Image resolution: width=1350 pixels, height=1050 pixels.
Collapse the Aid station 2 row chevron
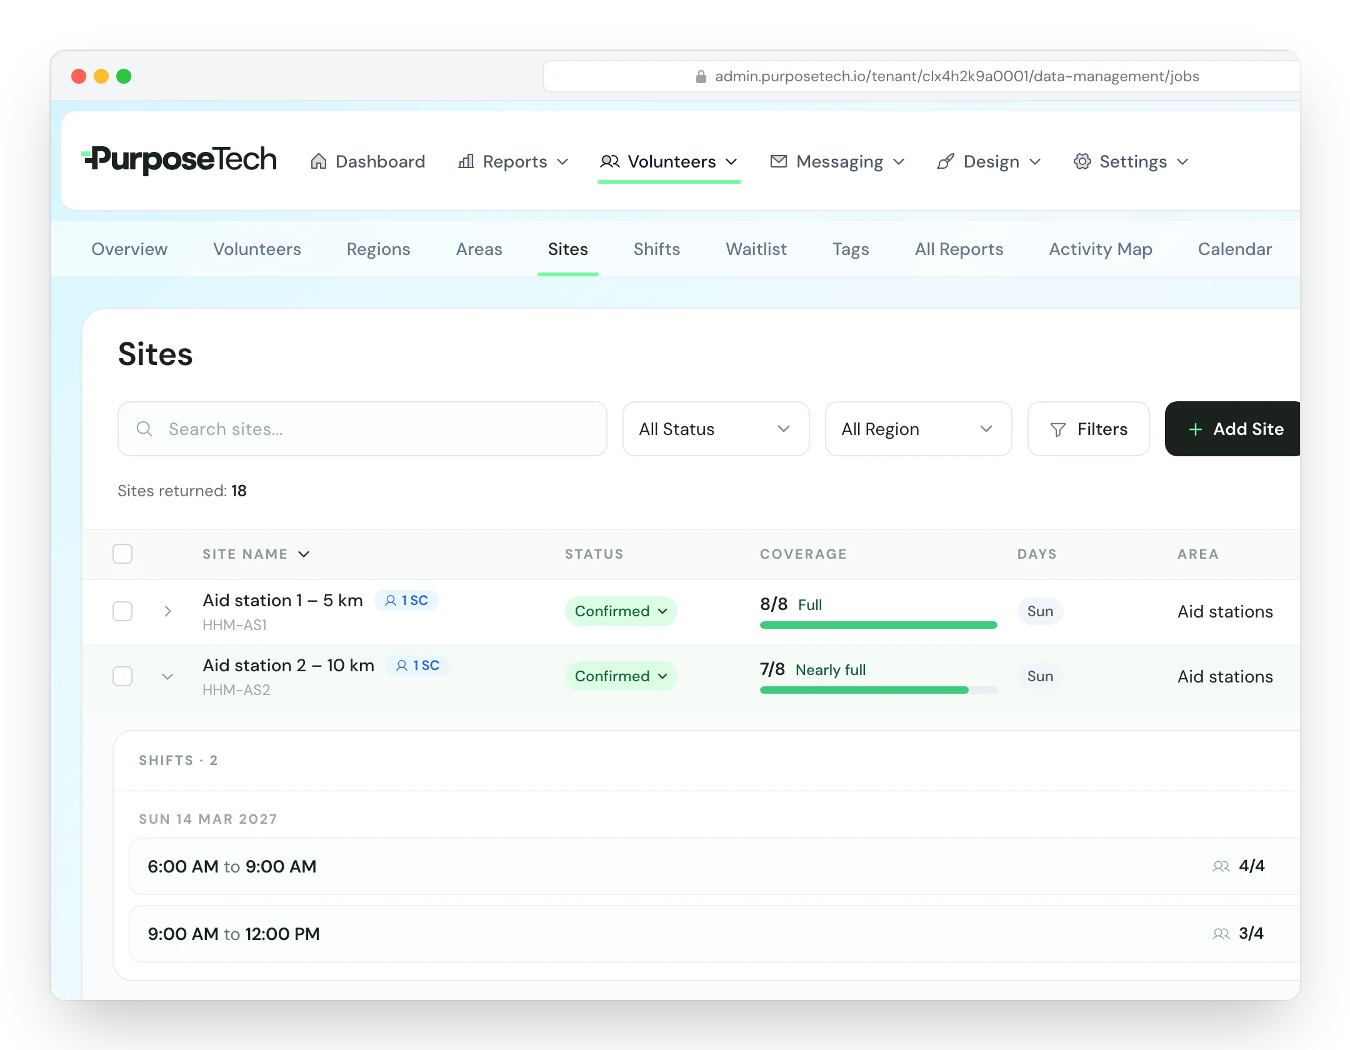(x=167, y=676)
